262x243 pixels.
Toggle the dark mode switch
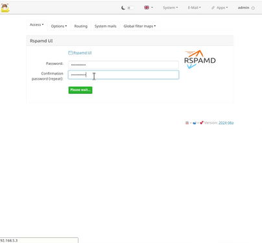point(130,8)
